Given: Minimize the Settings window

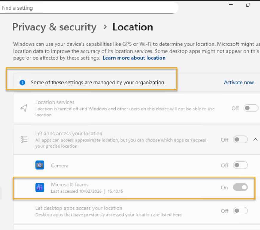Looking at the screenshot, I should 230,5.
